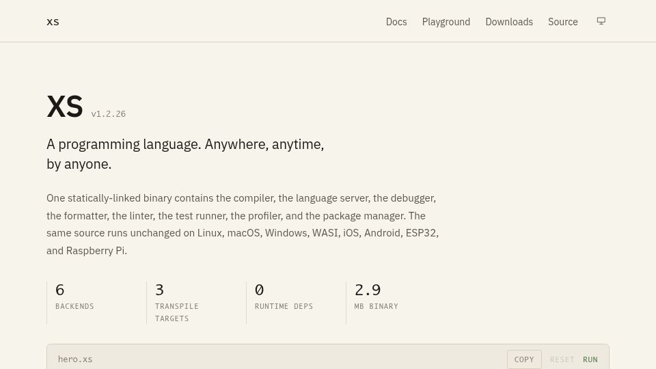The height and width of the screenshot is (369, 656).
Task: View the Source link
Action: click(562, 22)
